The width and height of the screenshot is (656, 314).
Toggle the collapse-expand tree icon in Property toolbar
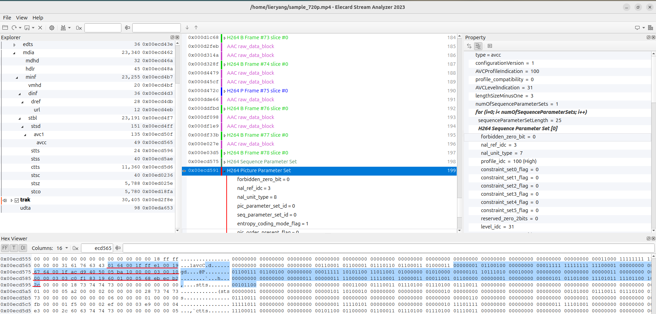pyautogui.click(x=478, y=46)
